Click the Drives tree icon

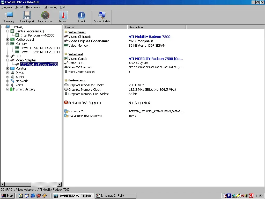point(12,73)
